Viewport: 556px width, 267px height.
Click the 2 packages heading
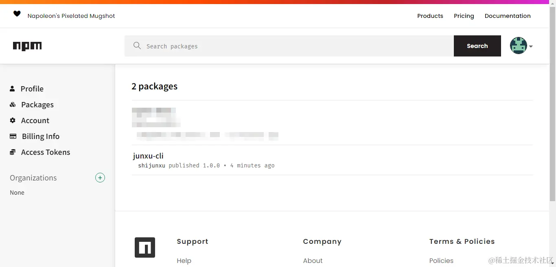click(x=155, y=86)
